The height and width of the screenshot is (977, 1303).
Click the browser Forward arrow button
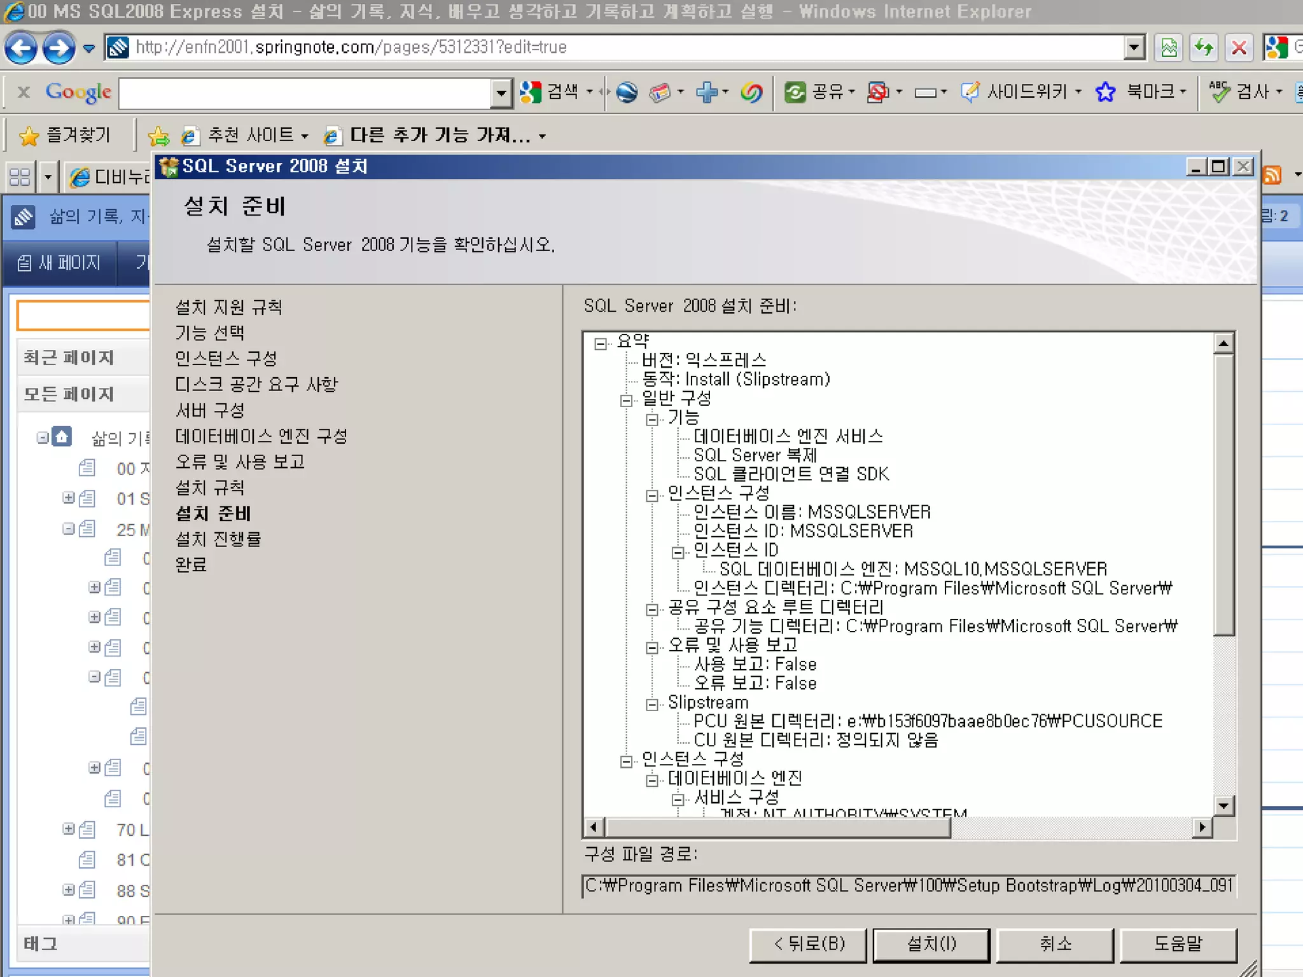[x=59, y=48]
